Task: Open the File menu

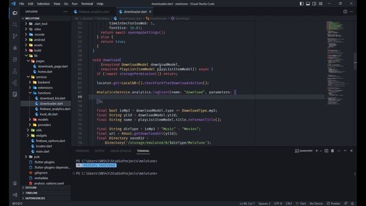Action: click(22, 4)
